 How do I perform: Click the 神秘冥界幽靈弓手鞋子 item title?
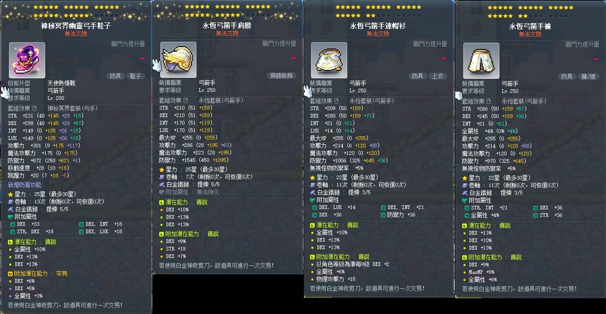[76, 26]
